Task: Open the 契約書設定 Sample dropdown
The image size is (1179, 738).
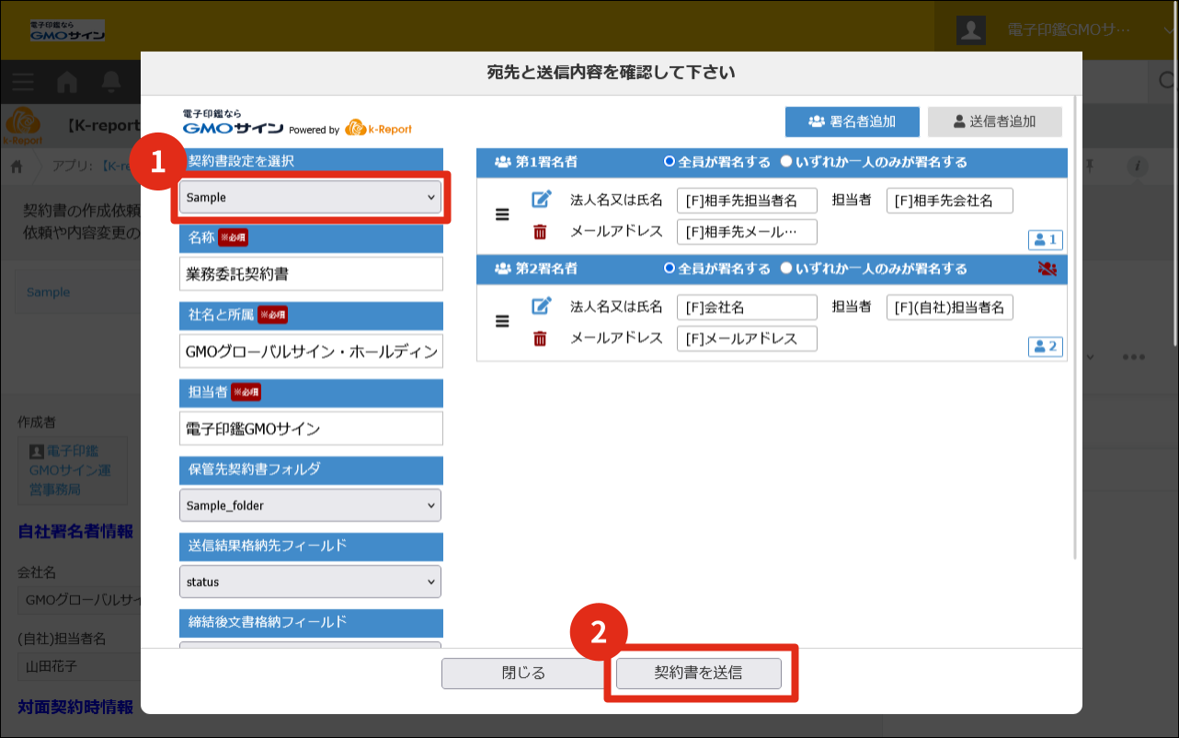Action: click(x=310, y=197)
